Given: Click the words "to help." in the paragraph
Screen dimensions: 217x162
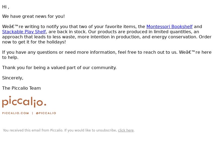Looking at the screenshot, I should (x=10, y=58).
